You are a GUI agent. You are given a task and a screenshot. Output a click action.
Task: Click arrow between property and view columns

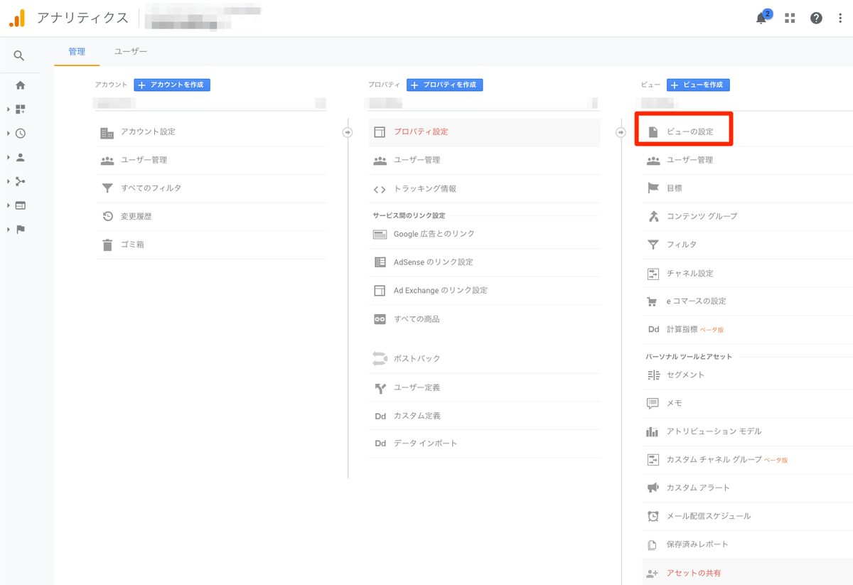[x=621, y=132]
